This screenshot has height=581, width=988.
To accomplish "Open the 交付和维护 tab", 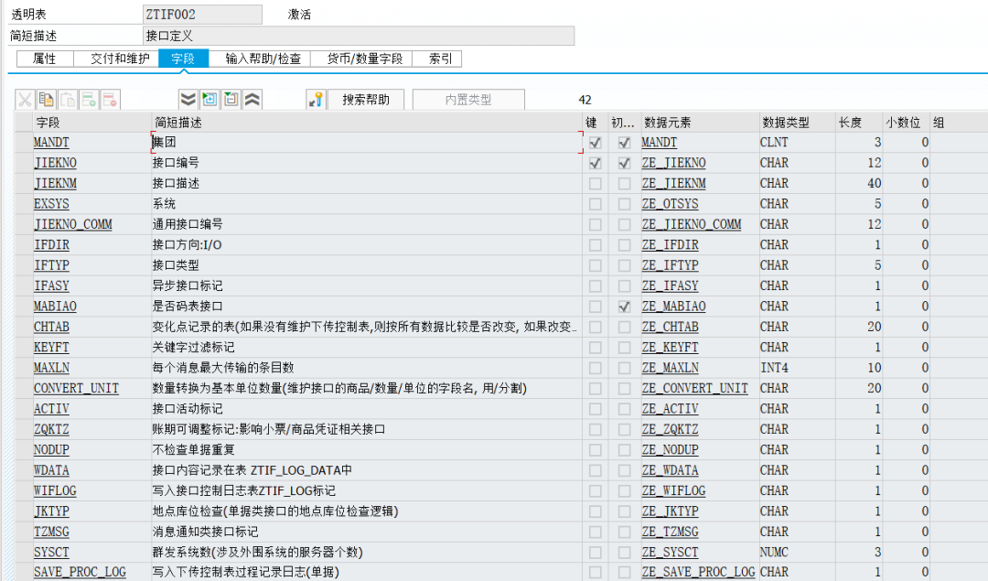I will click(x=120, y=59).
